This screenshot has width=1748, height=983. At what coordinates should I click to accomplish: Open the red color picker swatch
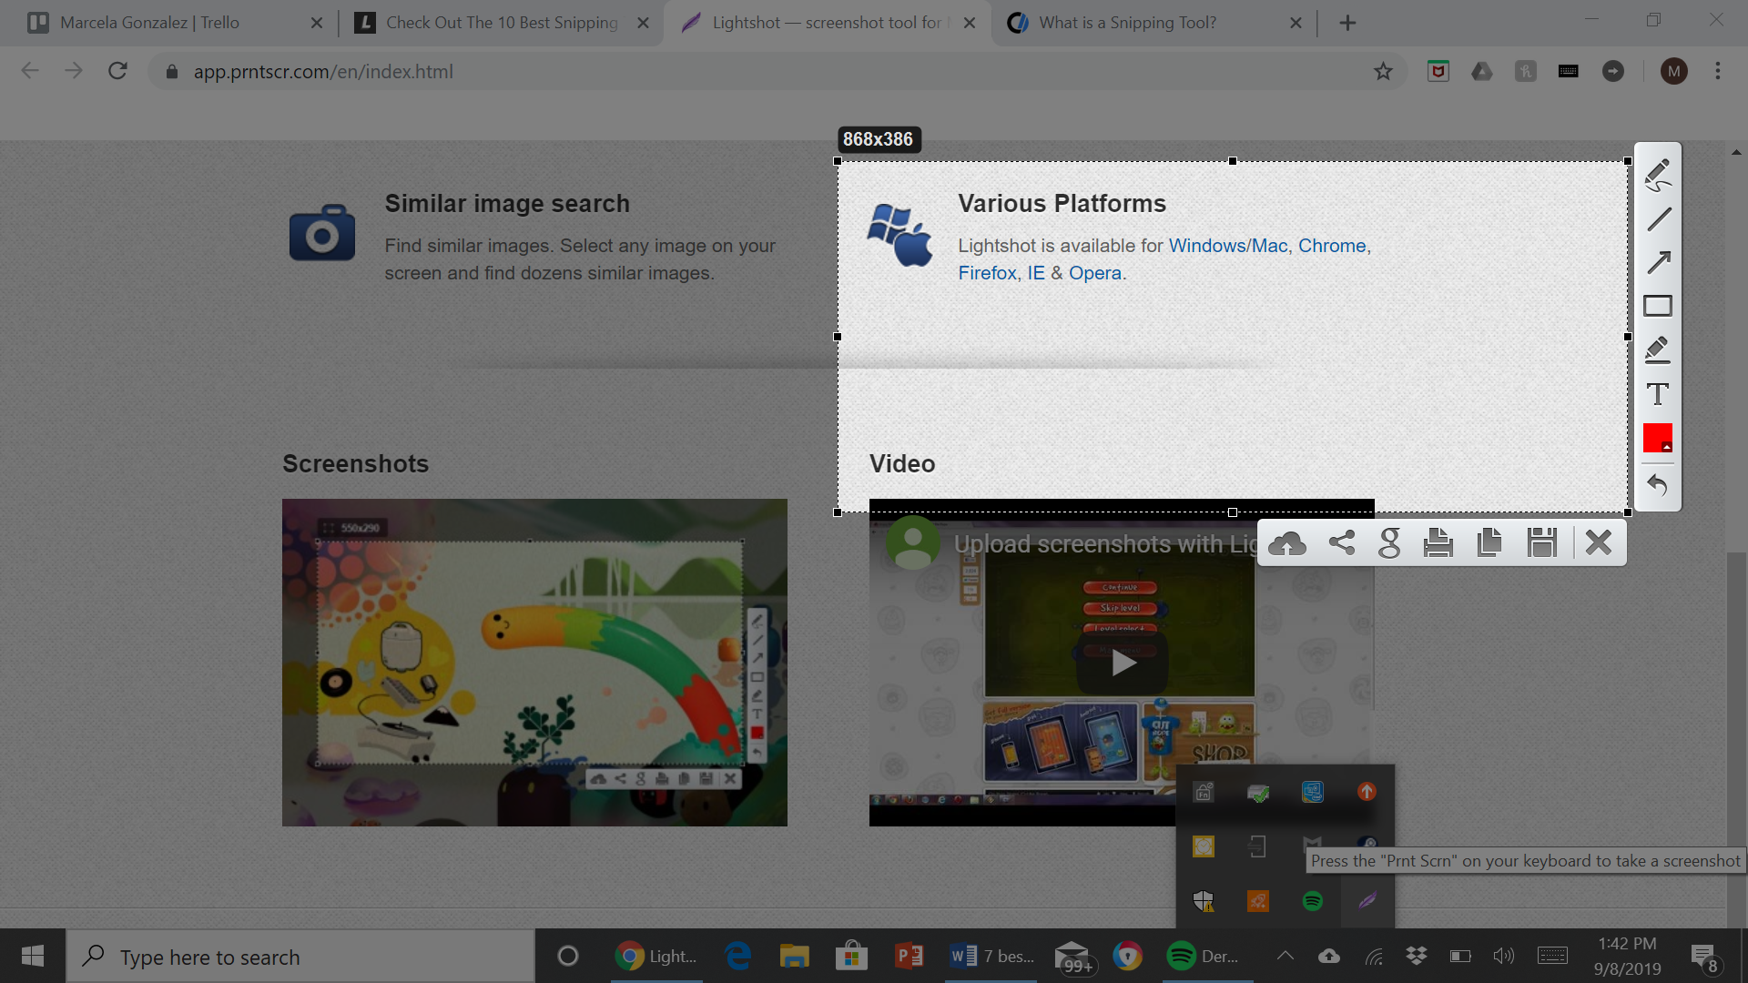coord(1658,438)
